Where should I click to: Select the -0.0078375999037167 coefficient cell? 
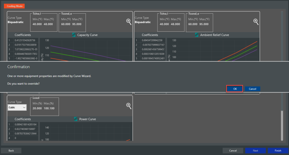[x=153, y=45]
